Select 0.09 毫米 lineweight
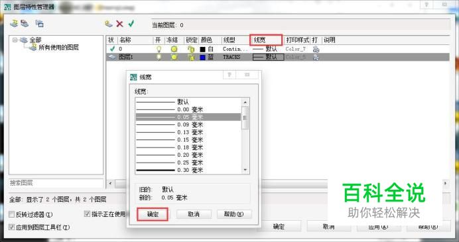The image size is (459, 242). click(x=188, y=125)
